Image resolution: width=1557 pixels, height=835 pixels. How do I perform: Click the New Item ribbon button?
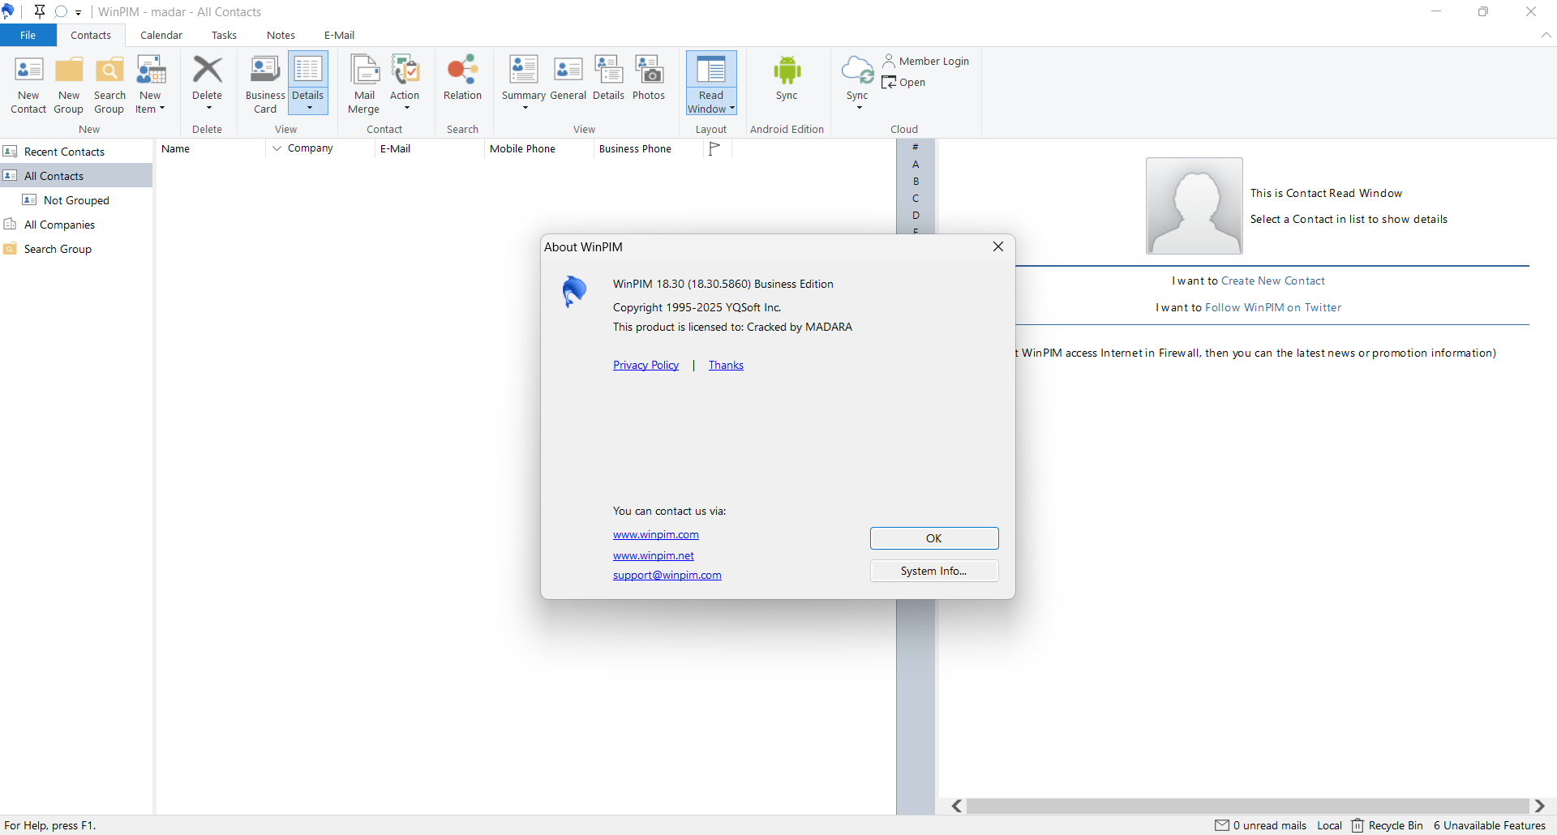coord(150,85)
